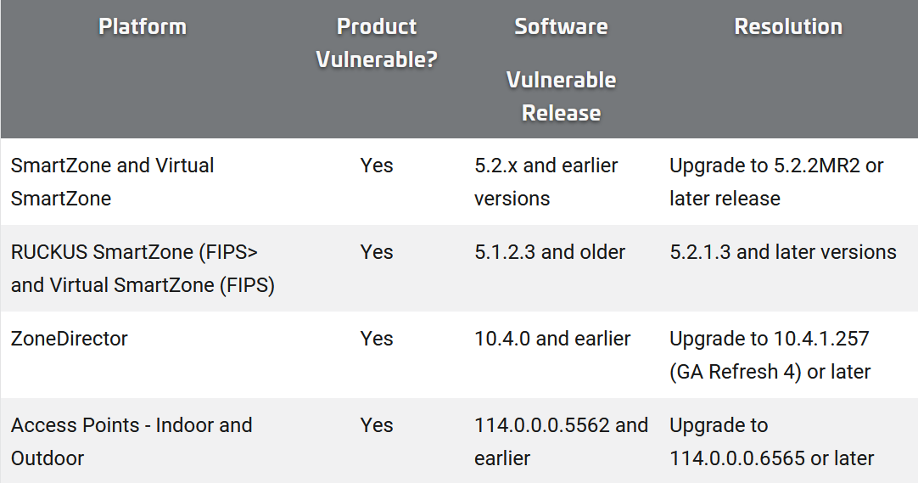Click the 5.2.1.3 and later versions cell
The width and height of the screenshot is (918, 483).
tap(783, 252)
